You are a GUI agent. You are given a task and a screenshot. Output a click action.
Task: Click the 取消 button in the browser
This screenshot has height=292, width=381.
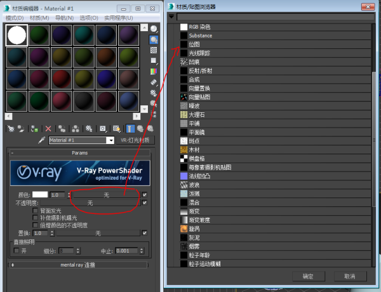[350, 276]
